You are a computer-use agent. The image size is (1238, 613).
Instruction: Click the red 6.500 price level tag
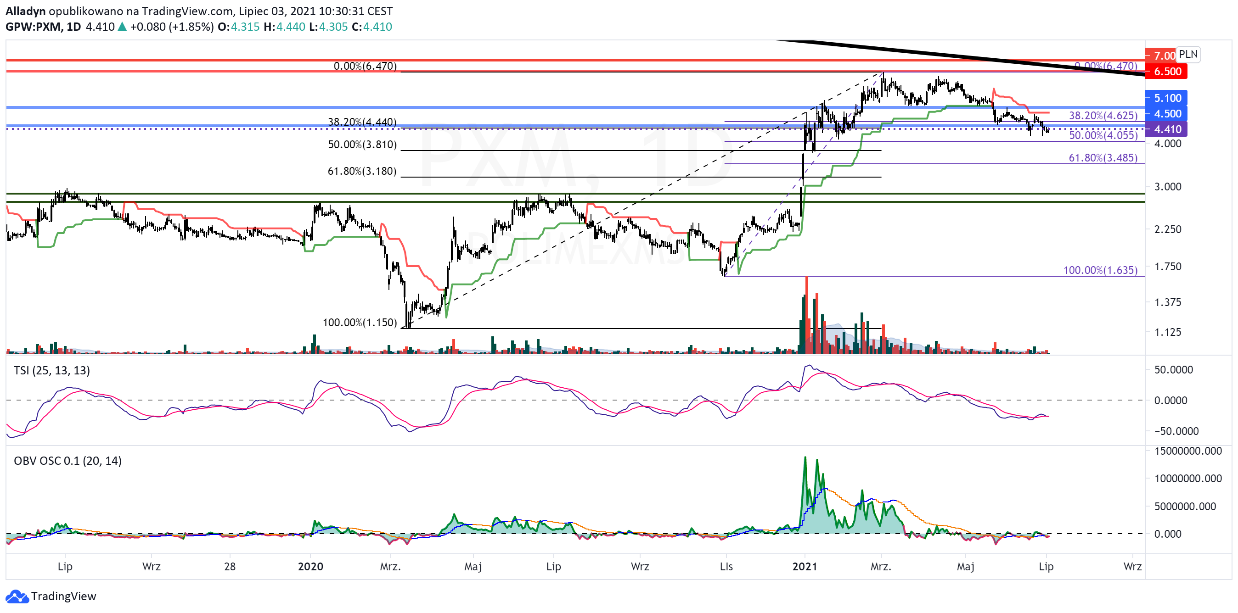coord(1166,72)
